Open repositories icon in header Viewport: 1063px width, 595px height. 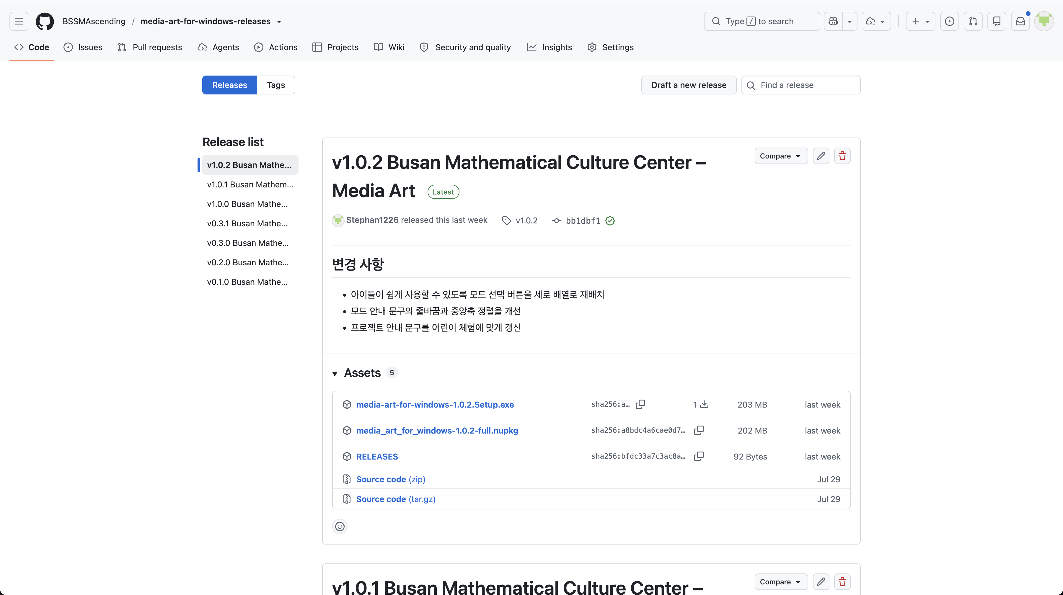997,21
